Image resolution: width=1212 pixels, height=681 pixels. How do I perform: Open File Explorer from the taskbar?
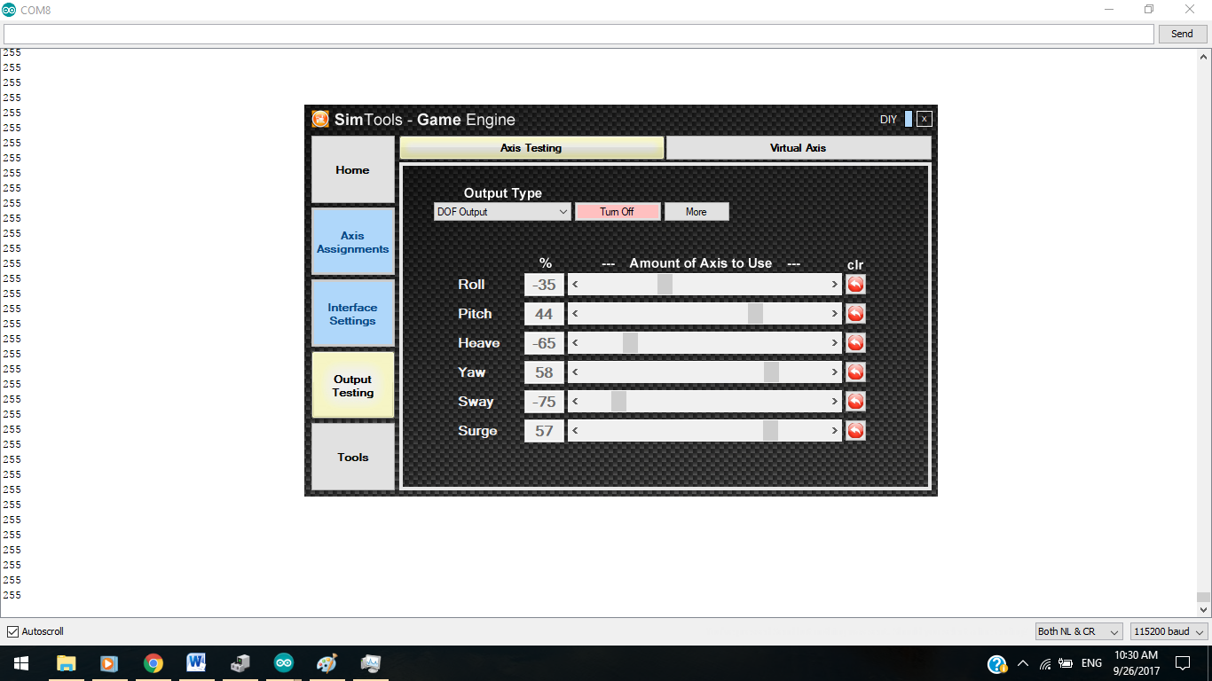click(x=67, y=663)
